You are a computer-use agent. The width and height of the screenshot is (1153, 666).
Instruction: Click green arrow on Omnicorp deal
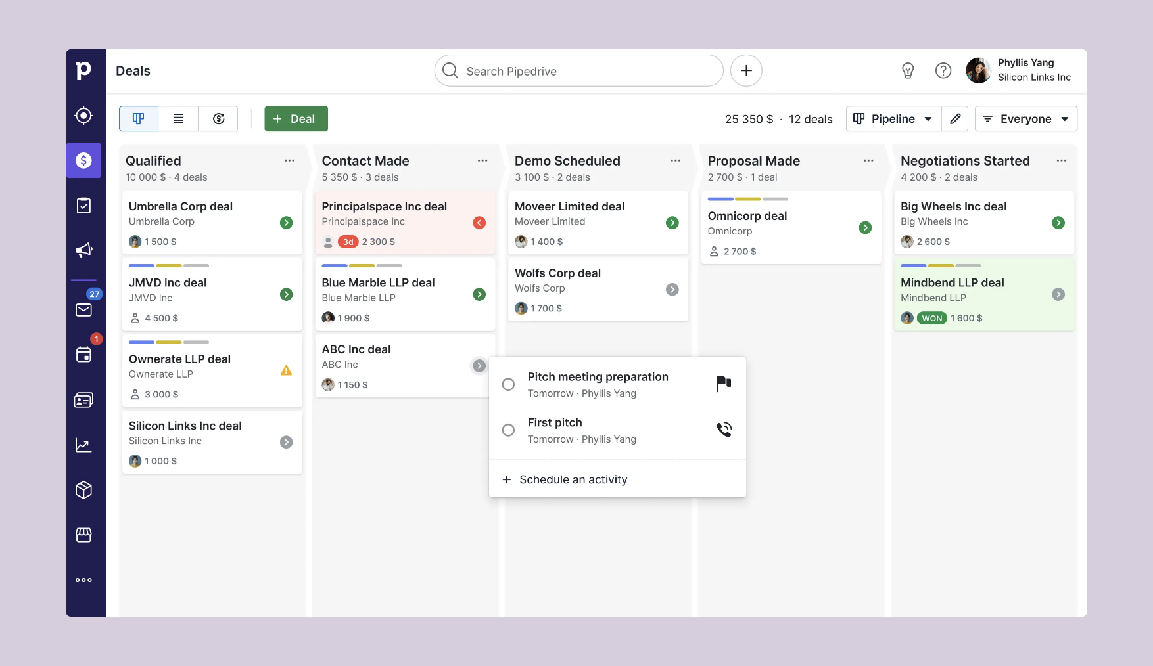tap(865, 228)
